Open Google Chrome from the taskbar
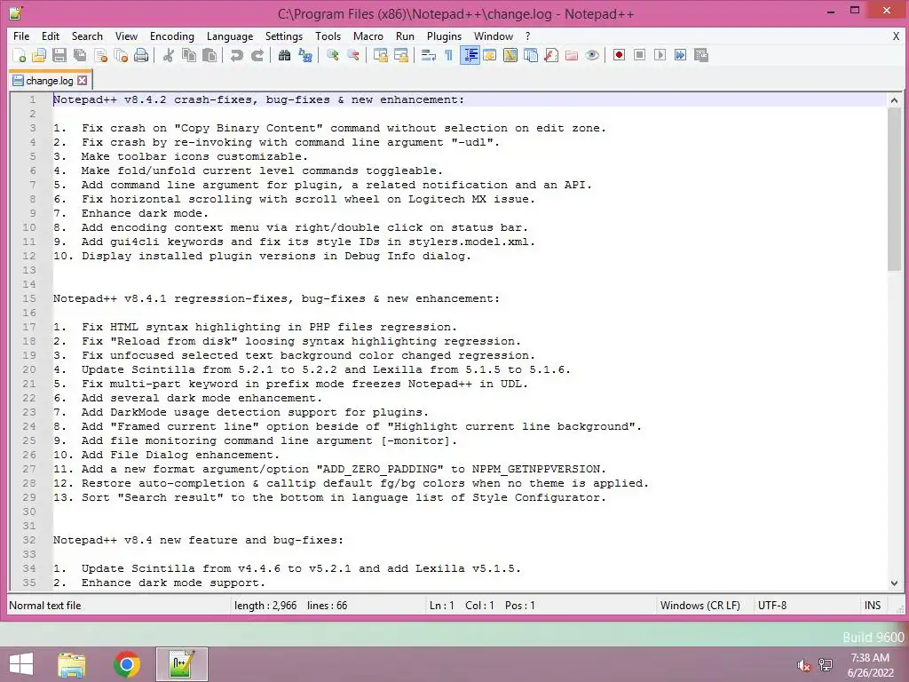The image size is (909, 682). [x=126, y=664]
